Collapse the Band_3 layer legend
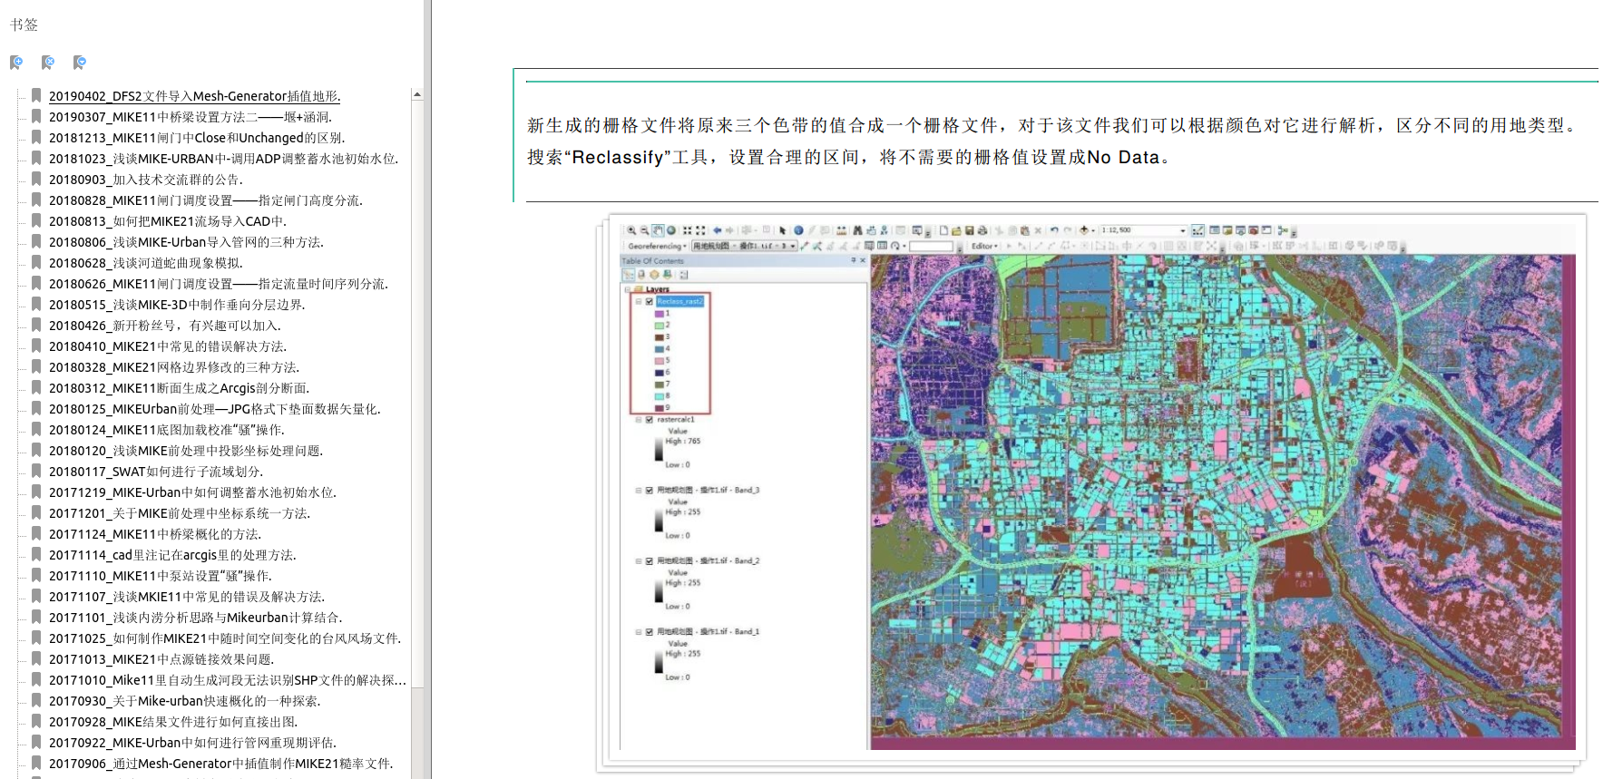 [x=639, y=491]
